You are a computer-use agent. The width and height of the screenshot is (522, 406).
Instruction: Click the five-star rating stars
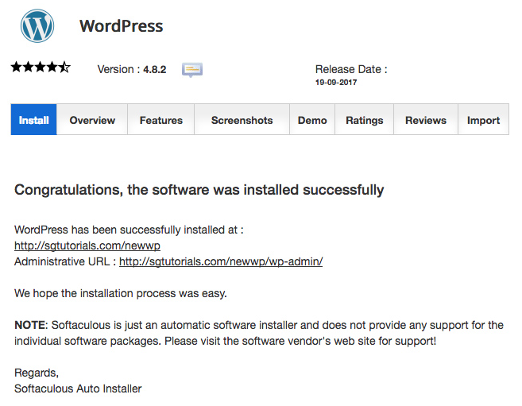41,68
